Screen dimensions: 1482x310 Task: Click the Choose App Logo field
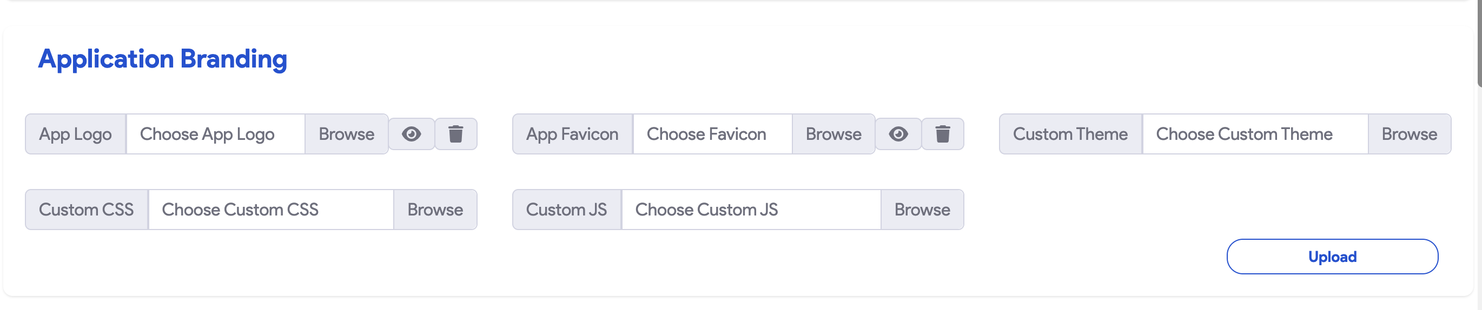point(215,134)
